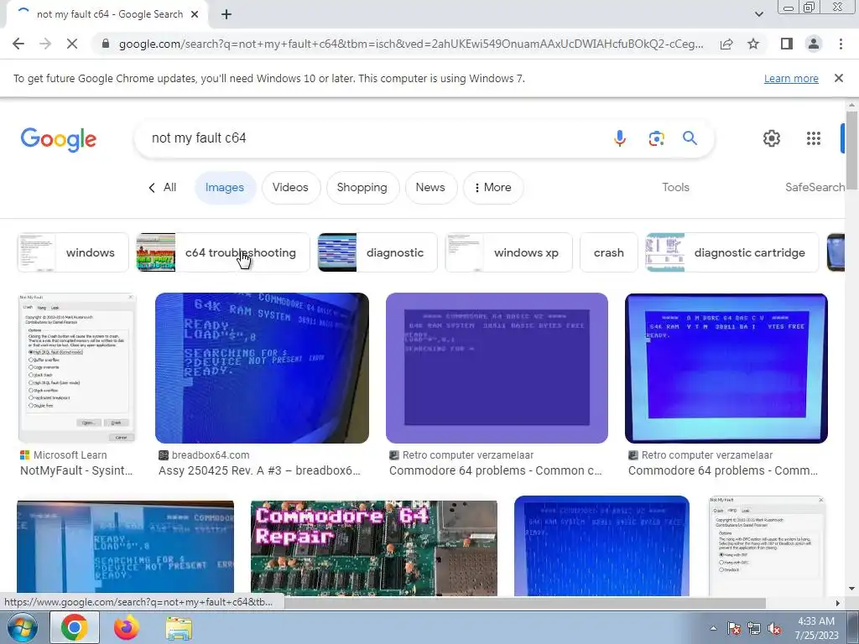Image resolution: width=859 pixels, height=644 pixels.
Task: Open the Commodore 64 Repair thumbnail
Action: 374,548
